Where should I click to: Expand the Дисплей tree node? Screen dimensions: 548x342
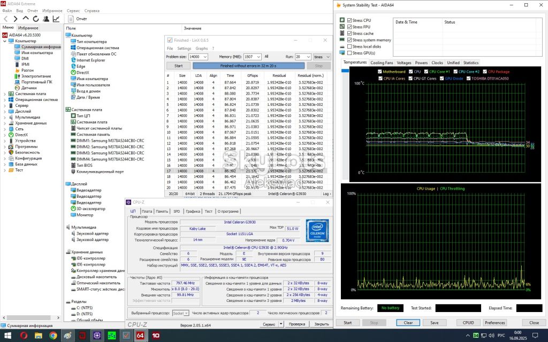(x=4, y=111)
